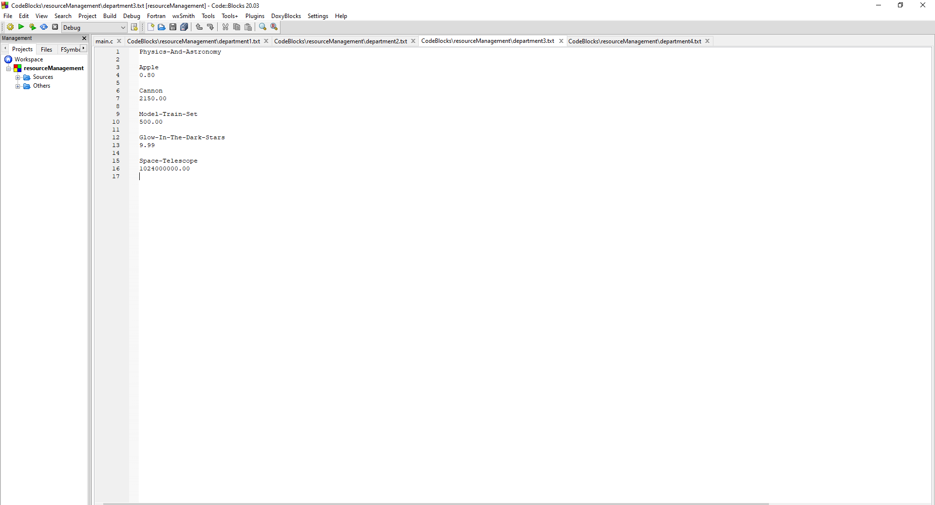The height and width of the screenshot is (505, 935).
Task: Close the department4.txt tab
Action: (708, 41)
